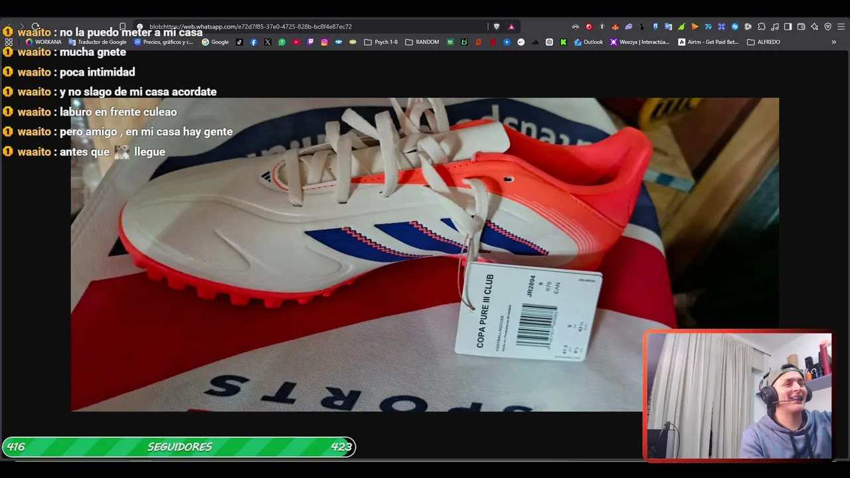850x478 pixels.
Task: Open the Twitch bookmark icon
Action: [310, 42]
